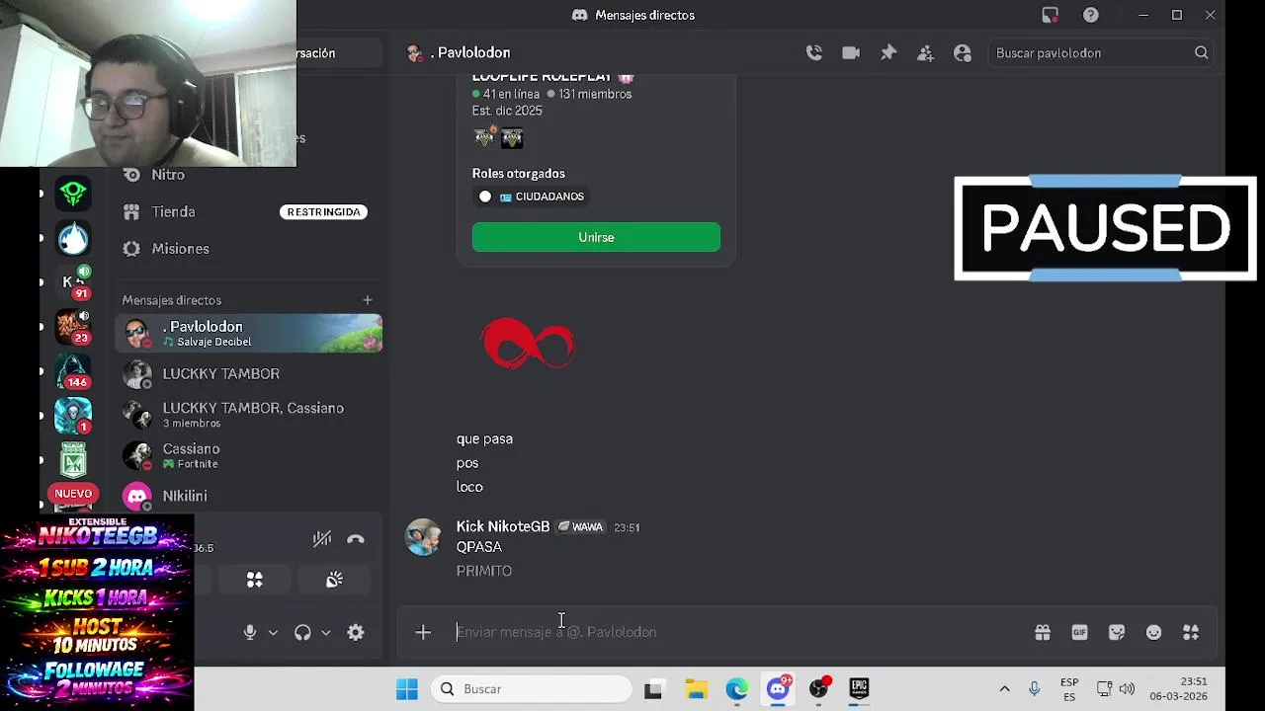Add friends to the direct message

[925, 53]
